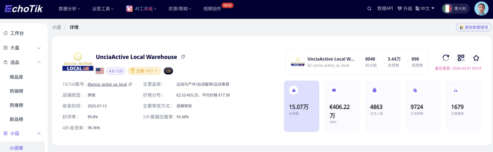
Task: Open the 中文 language dropdown
Action: (x=425, y=9)
